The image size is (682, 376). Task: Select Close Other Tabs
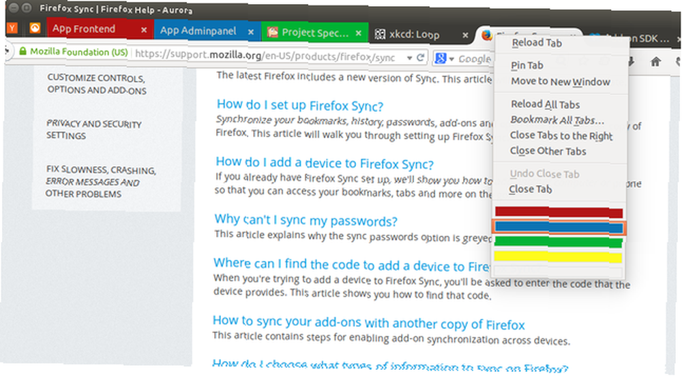tap(548, 151)
